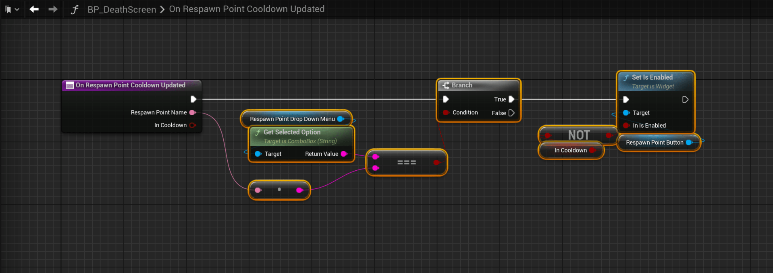Click the Respawn Point Button blue output pin

coord(689,143)
